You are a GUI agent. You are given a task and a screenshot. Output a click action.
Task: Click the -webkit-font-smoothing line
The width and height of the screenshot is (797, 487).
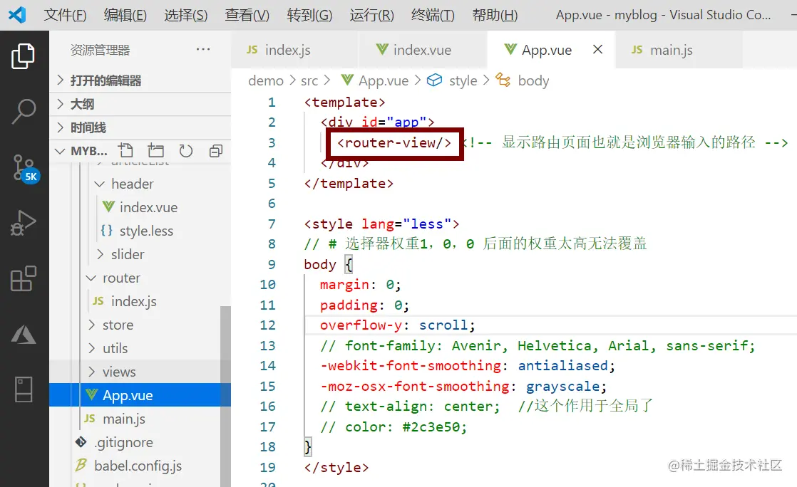(468, 366)
